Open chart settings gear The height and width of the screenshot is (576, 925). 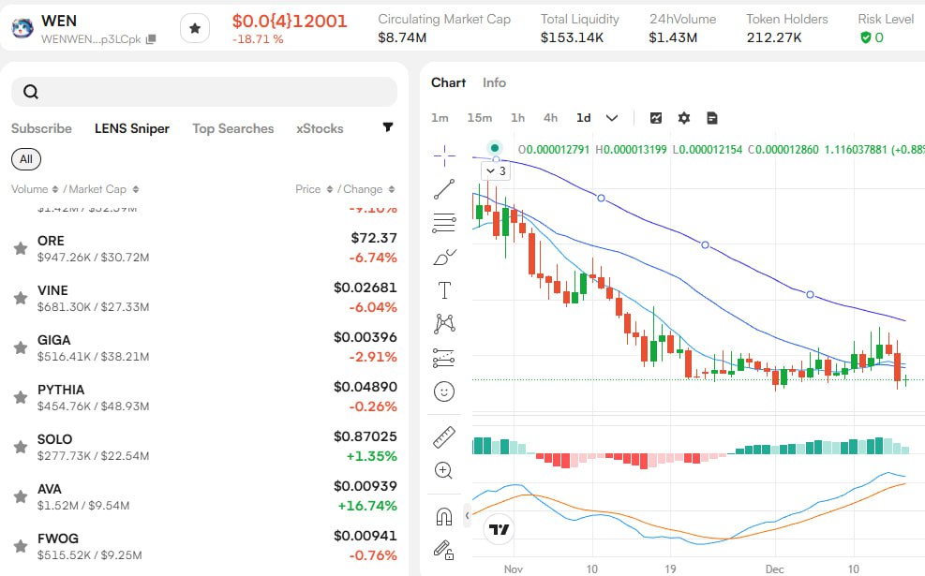tap(684, 118)
